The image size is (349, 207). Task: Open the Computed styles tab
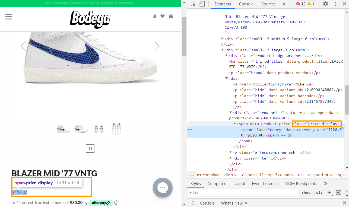(x=217, y=184)
